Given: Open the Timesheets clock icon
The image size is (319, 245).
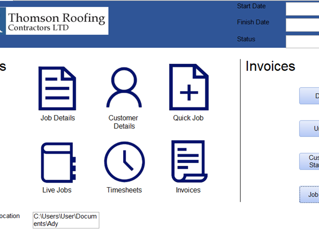Looking at the screenshot, I should pyautogui.click(x=124, y=163).
